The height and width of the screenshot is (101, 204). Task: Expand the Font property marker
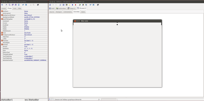coord(2,33)
